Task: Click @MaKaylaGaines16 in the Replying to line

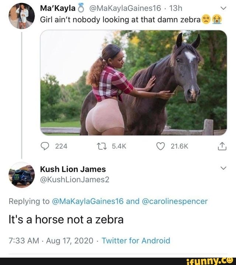Action: tap(88, 201)
